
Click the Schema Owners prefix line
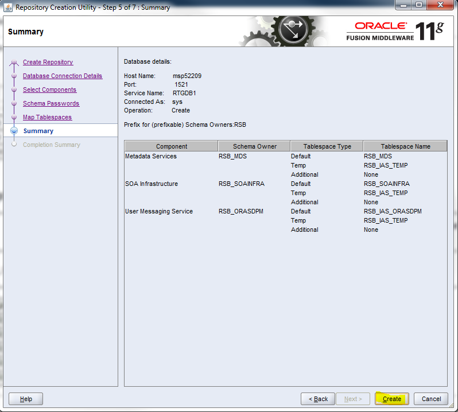click(185, 125)
